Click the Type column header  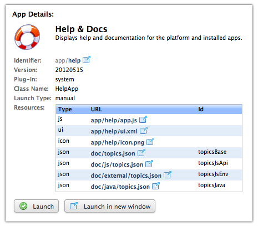tap(65, 109)
